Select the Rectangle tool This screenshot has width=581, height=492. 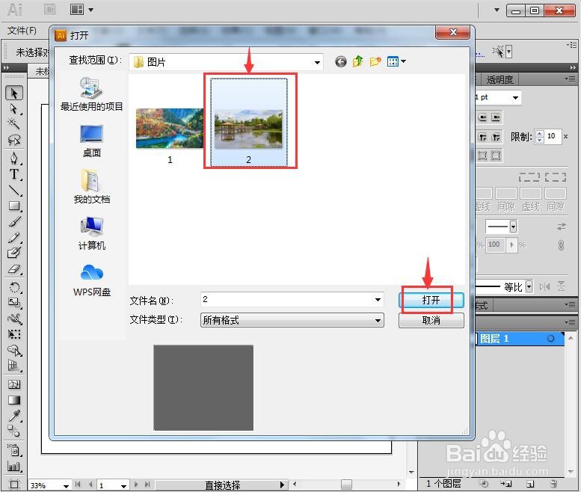[14, 206]
